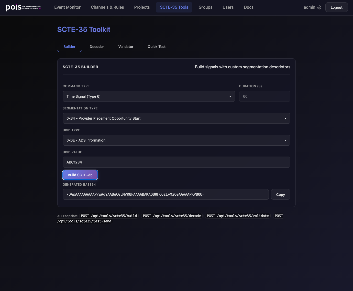Open the Validator tab
The height and width of the screenshot is (291, 353).
click(126, 47)
